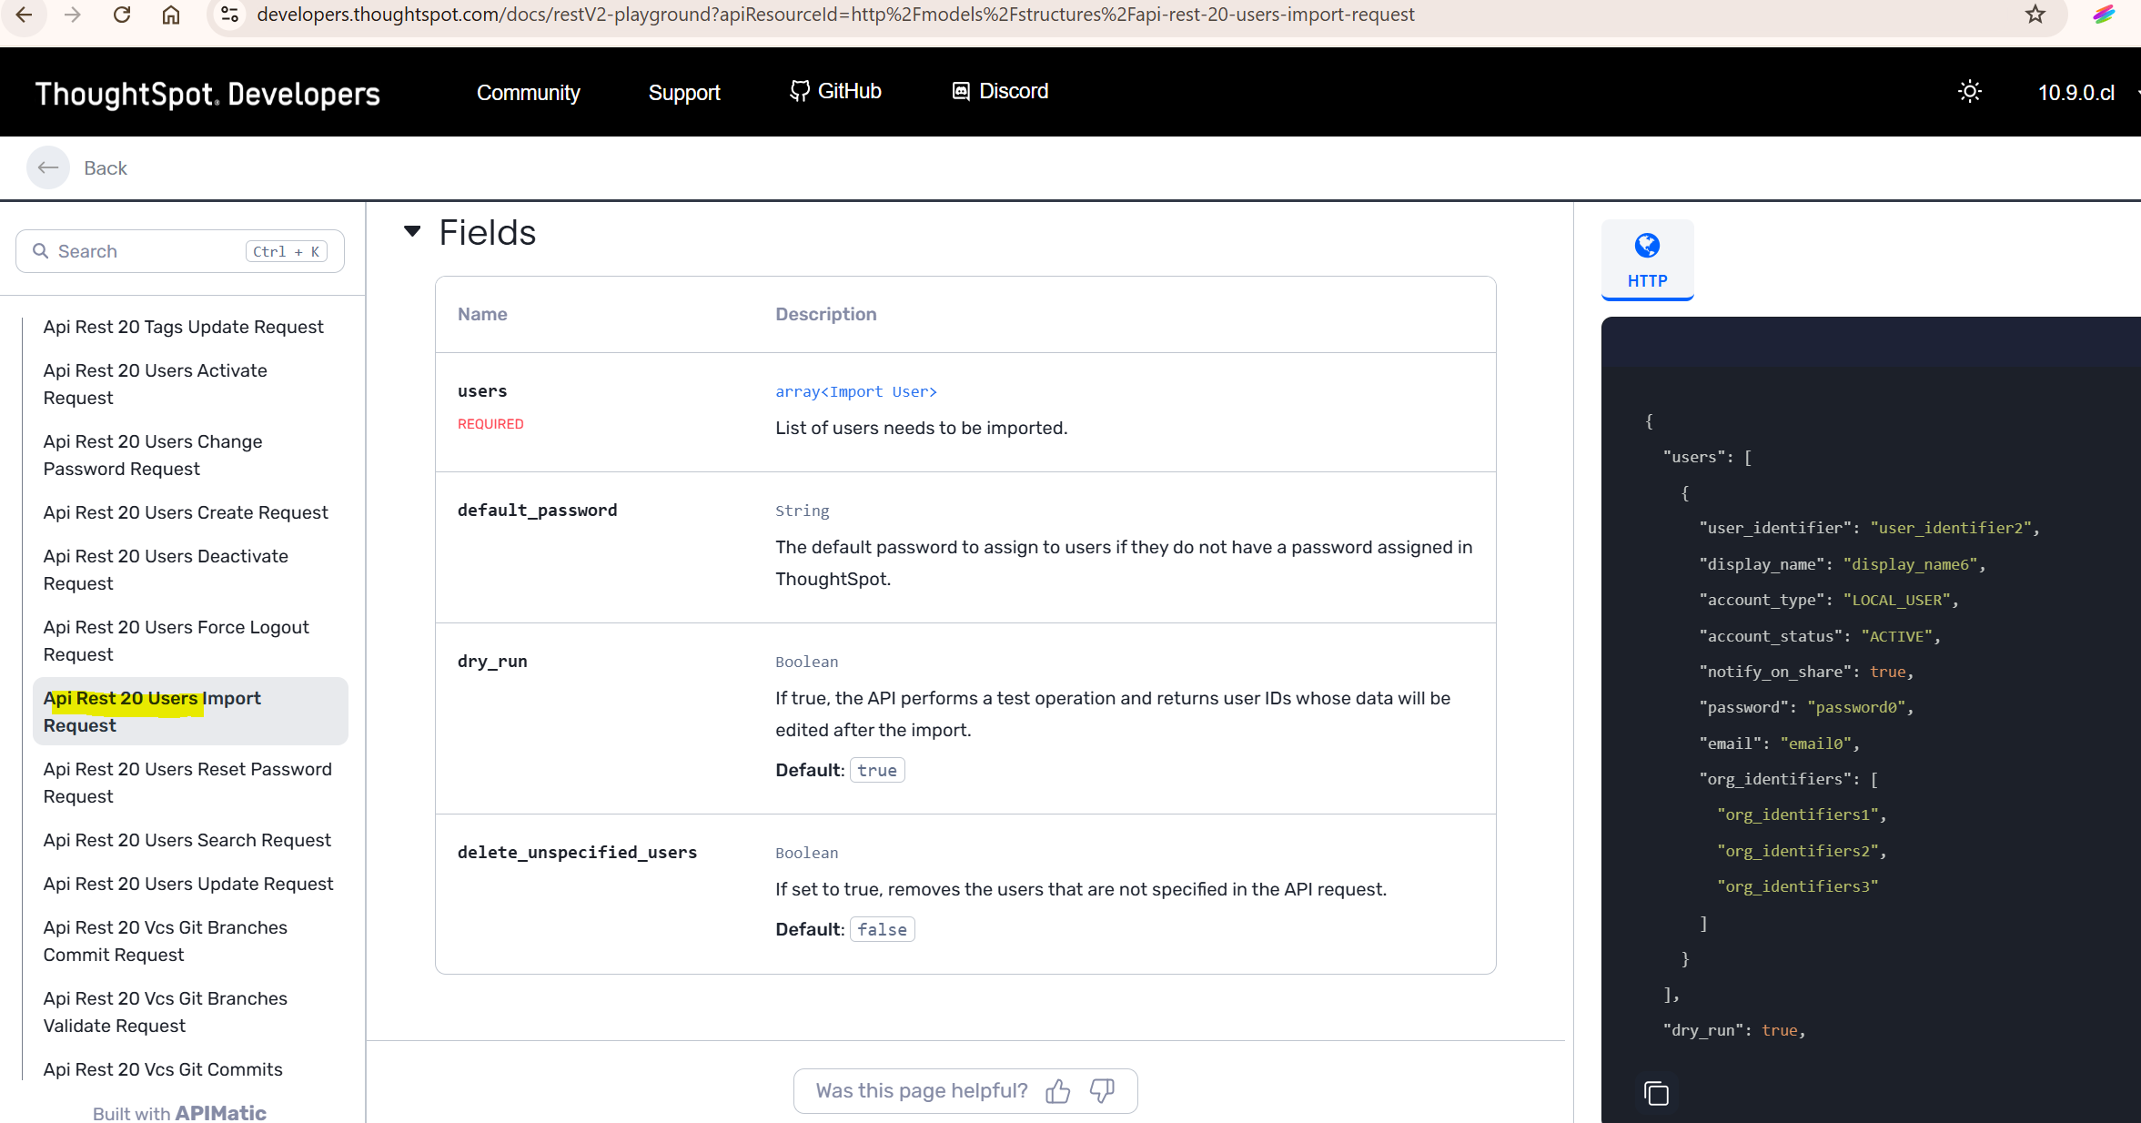
Task: Click the Default true value badge
Action: (877, 770)
